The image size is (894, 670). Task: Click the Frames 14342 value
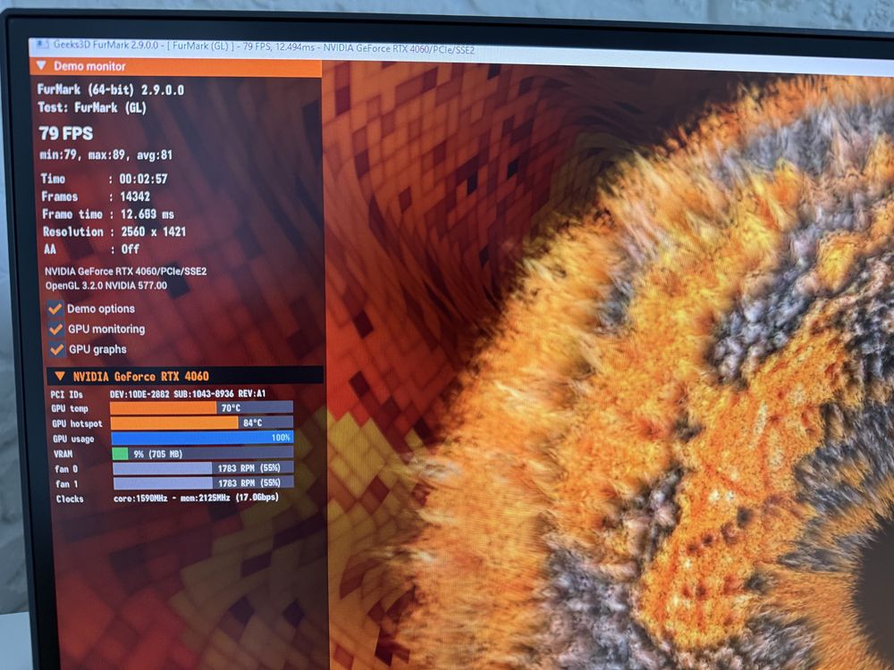[135, 197]
